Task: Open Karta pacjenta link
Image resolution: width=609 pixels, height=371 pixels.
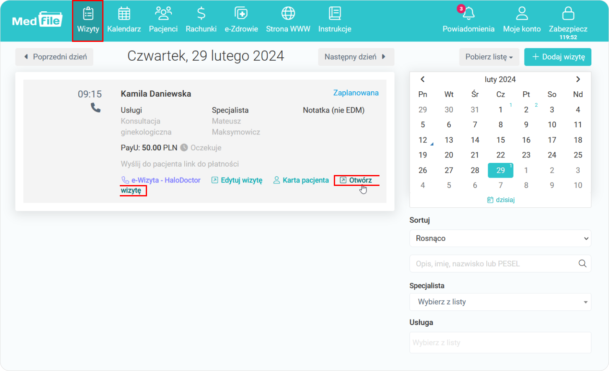Action: tap(301, 180)
